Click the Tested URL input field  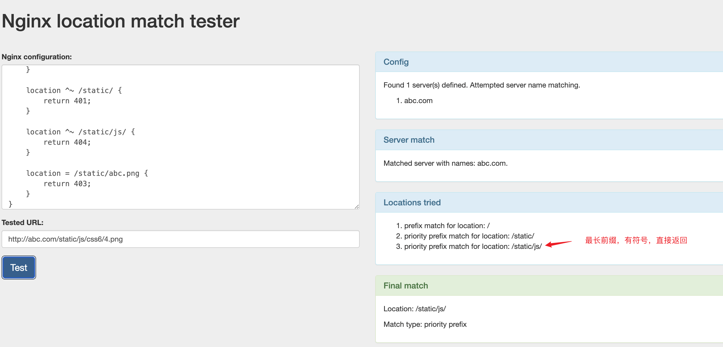[180, 239]
